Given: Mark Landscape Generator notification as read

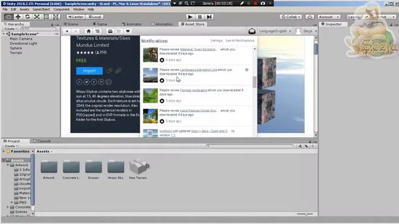Looking at the screenshot, I should pos(162,80).
